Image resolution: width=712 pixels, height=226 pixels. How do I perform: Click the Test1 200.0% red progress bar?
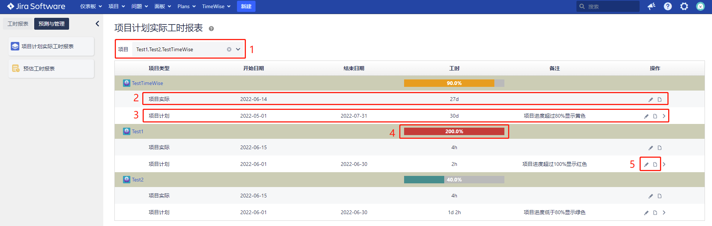[x=454, y=131]
